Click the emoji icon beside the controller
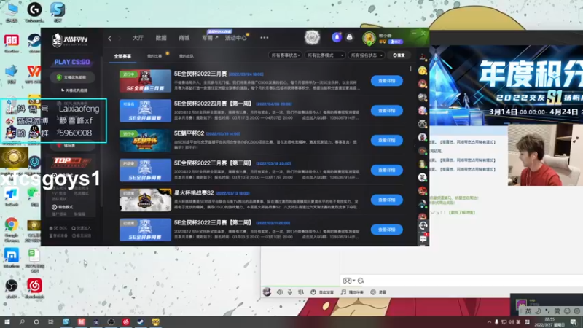The image size is (583, 328). [x=361, y=281]
